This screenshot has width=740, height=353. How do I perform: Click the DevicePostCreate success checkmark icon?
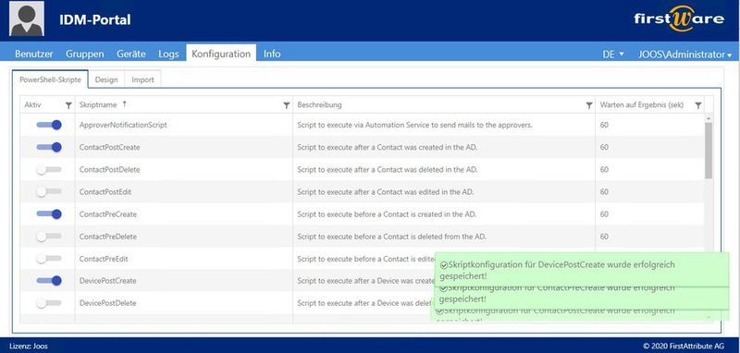(443, 265)
